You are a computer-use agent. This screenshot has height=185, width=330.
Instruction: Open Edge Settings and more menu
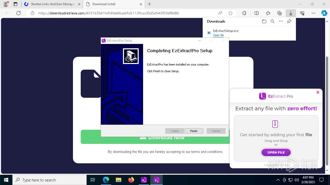tap(313, 13)
